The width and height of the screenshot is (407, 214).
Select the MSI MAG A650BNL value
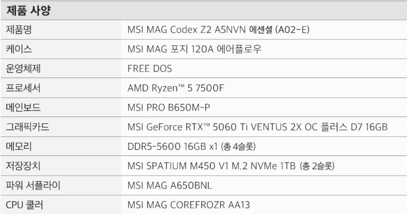pyautogui.click(x=170, y=185)
